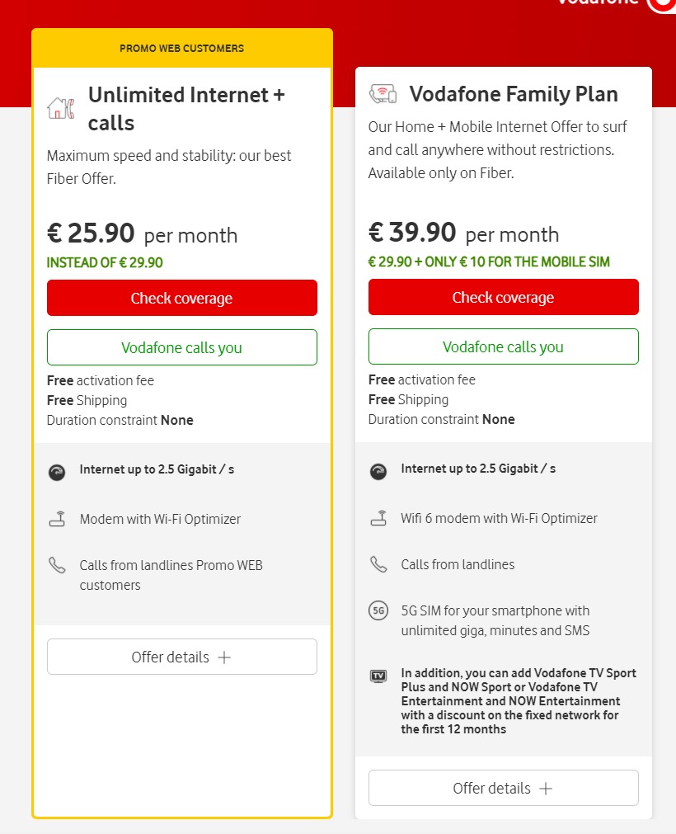Viewport: 676px width, 834px height.
Task: Expand Offer details for Vodafone Family Plan
Action: 503,788
